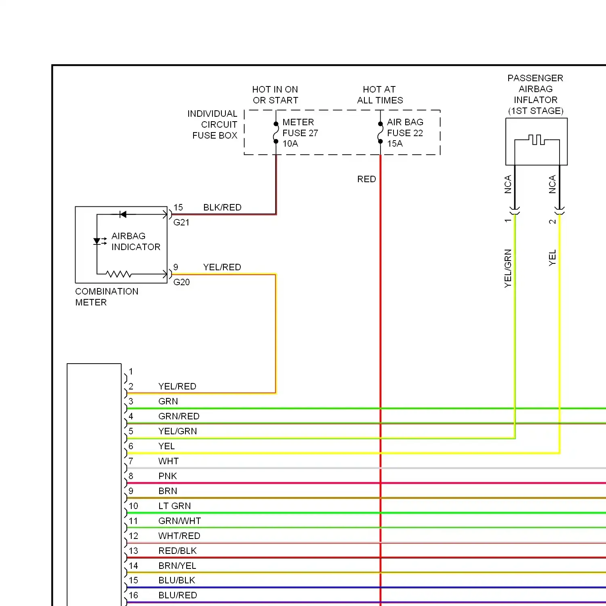Click the right NCA wire label

[552, 184]
